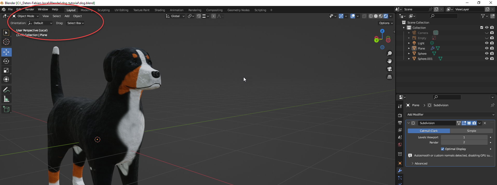
Task: Choose the Simple subdivision type
Action: tap(471, 131)
